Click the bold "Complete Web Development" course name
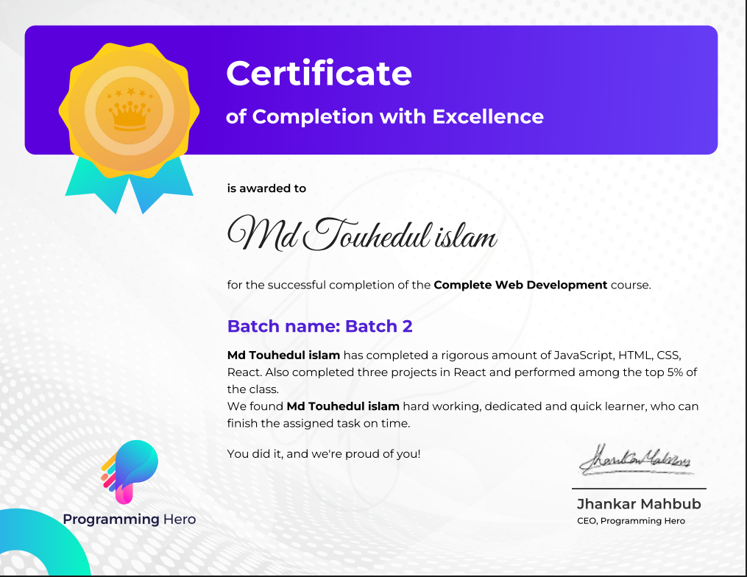Image resolution: width=747 pixels, height=577 pixels. coord(520,285)
